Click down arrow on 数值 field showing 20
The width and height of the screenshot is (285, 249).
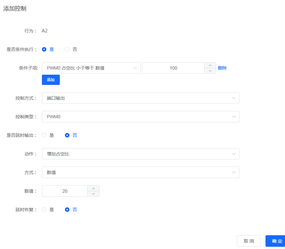93,194
